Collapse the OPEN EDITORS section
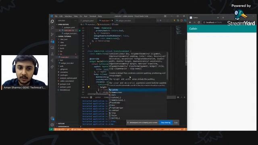The image size is (258, 145). pyautogui.click(x=63, y=25)
